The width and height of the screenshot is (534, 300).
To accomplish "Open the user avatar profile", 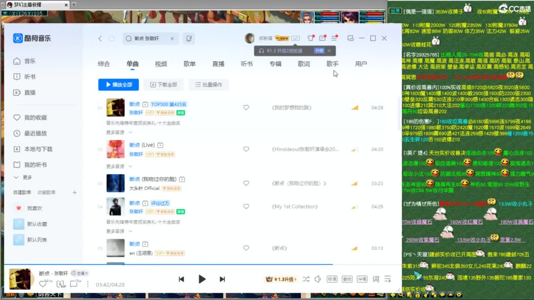I will click(249, 38).
